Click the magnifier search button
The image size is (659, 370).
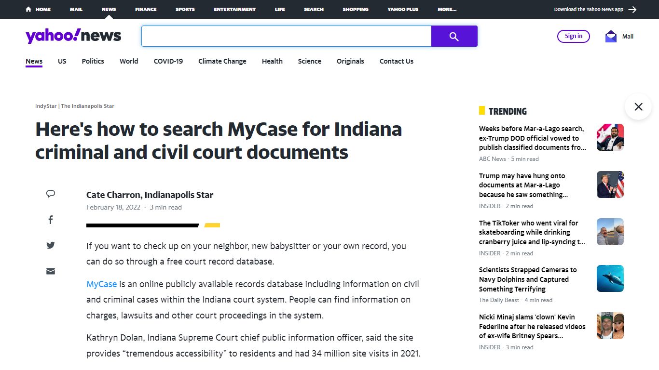(x=454, y=36)
